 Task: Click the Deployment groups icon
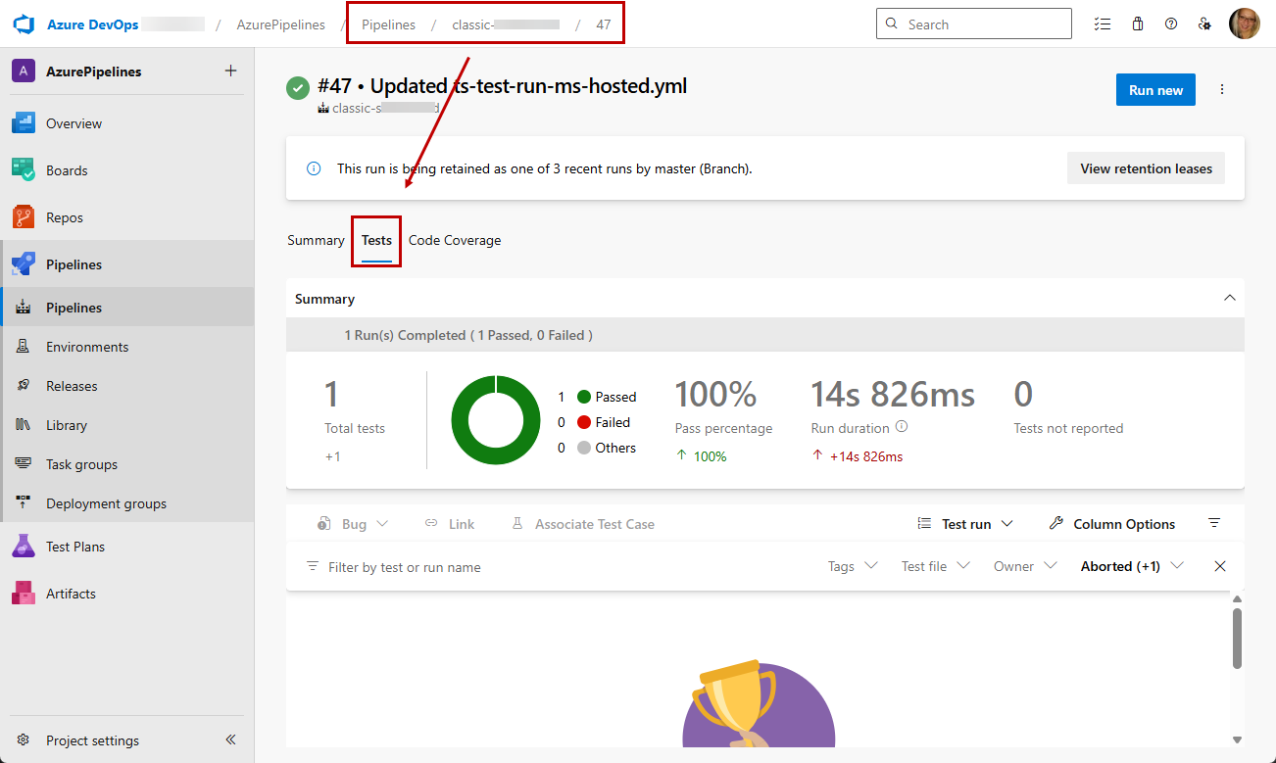tap(24, 503)
